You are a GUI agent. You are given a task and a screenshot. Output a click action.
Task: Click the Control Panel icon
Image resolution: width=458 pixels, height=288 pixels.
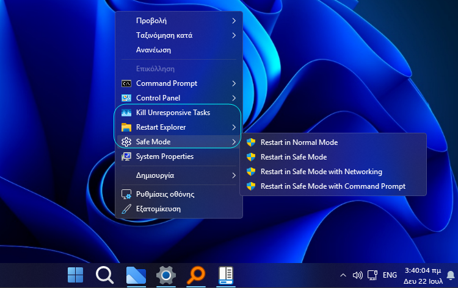126,98
